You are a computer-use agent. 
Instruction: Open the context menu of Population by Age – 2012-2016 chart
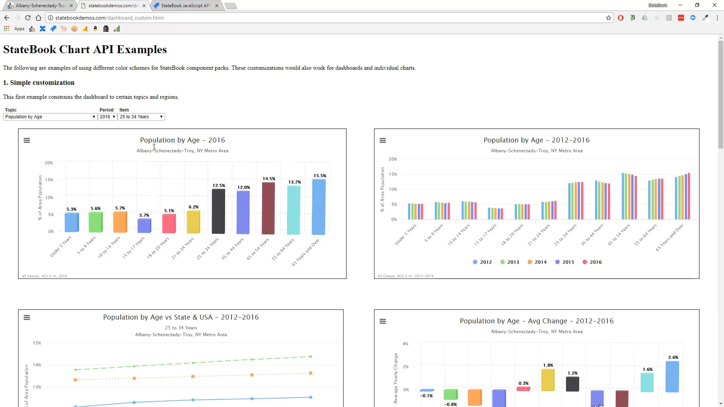[383, 140]
